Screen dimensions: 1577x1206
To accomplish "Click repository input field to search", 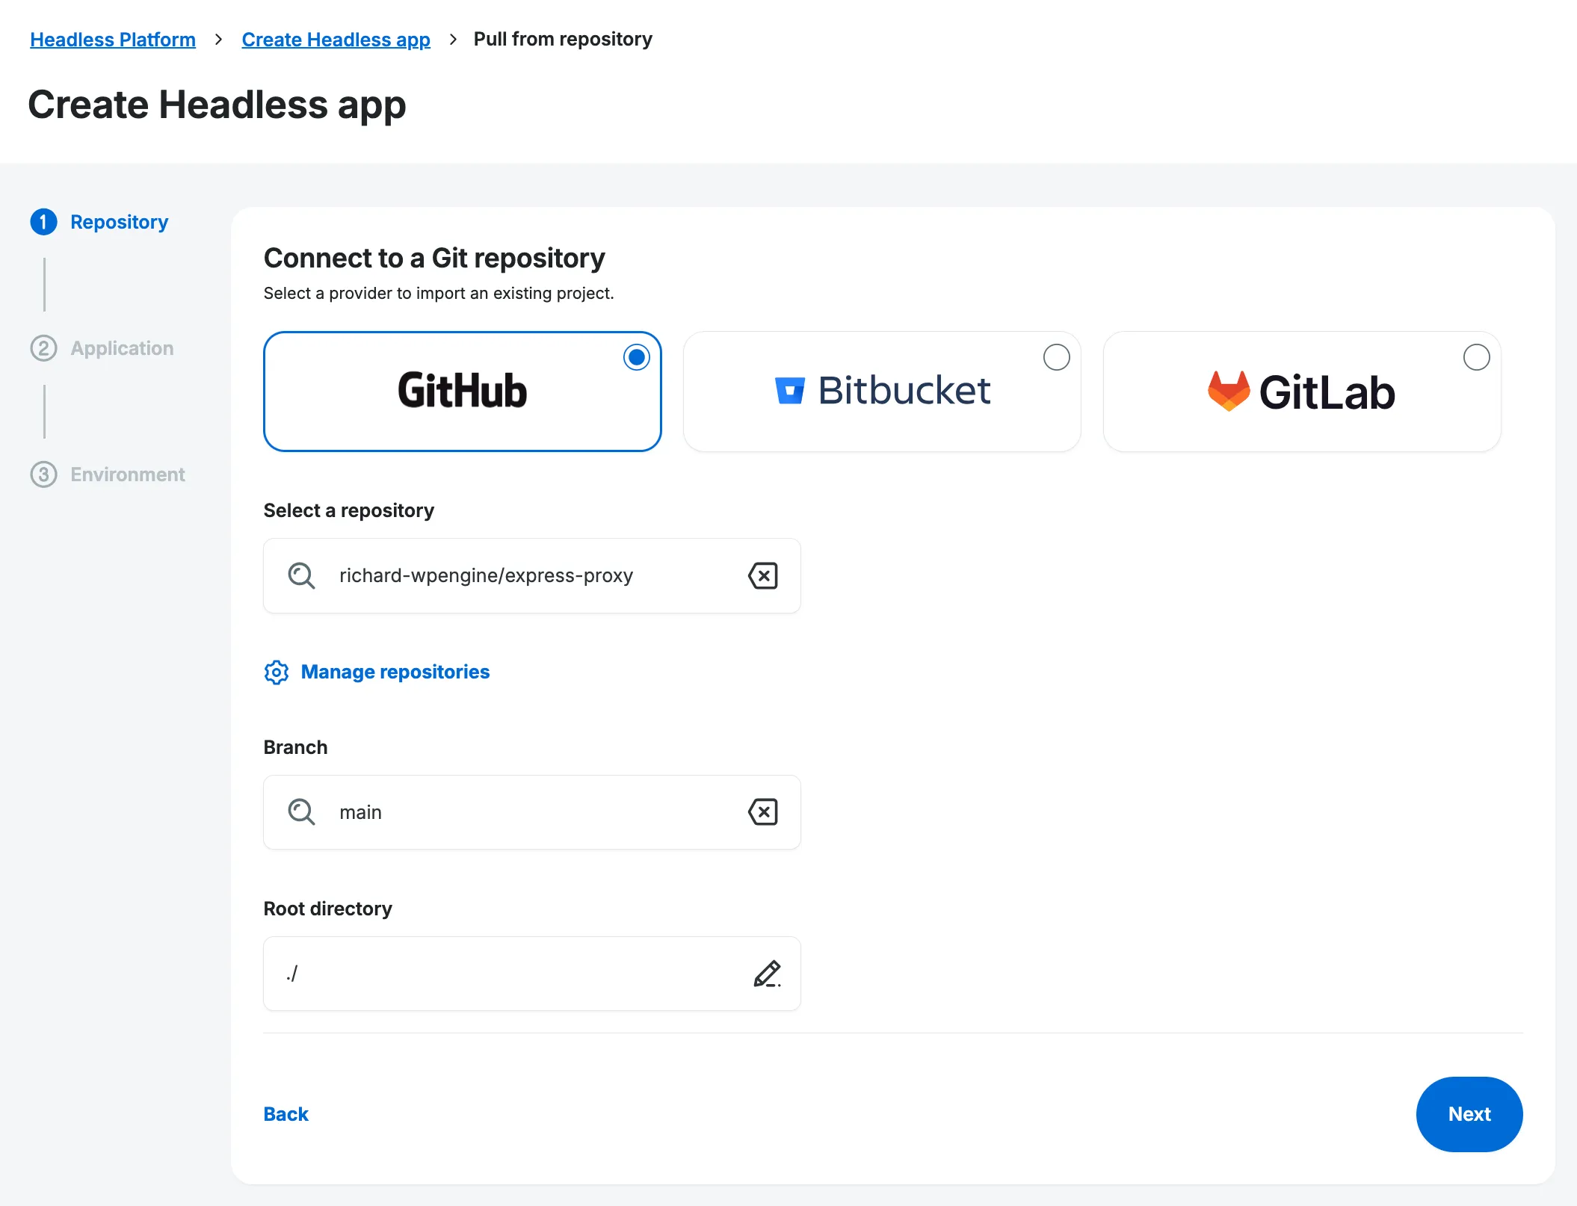I will click(532, 574).
